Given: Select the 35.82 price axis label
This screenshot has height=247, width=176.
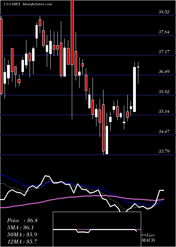Looking at the screenshot, I should pos(164,92).
